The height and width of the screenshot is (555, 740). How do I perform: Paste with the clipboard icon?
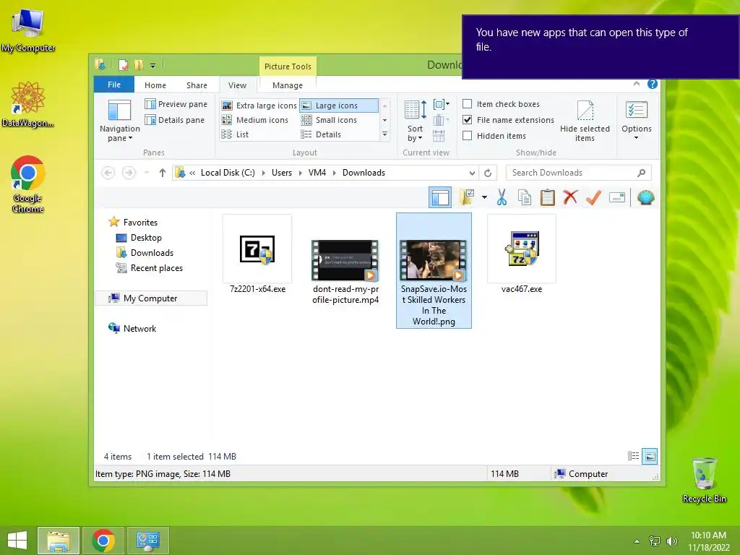[548, 197]
